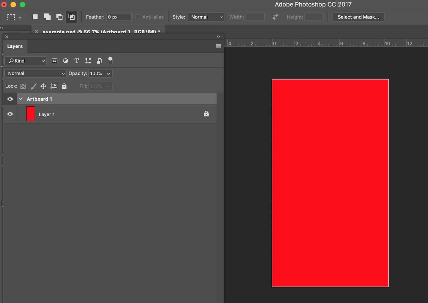Click the Feather value field
Screen dimensions: 428x303
(x=119, y=17)
